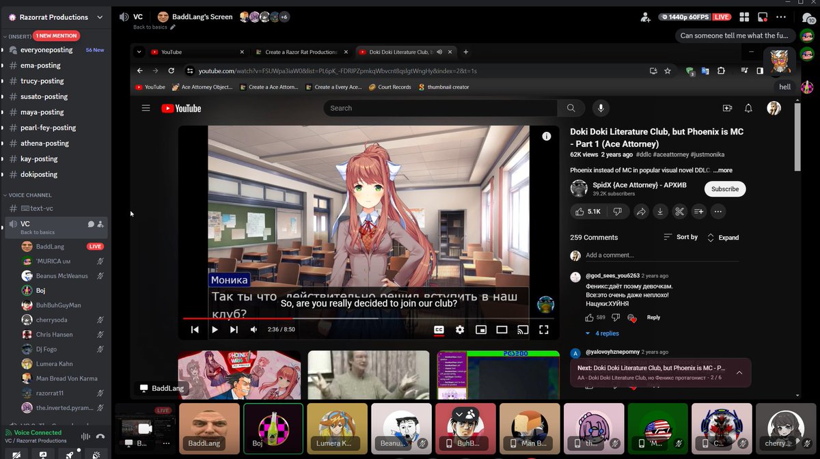Toggle Discord pop-out stream icon
Image resolution: width=820 pixels, height=459 pixels.
(763, 17)
